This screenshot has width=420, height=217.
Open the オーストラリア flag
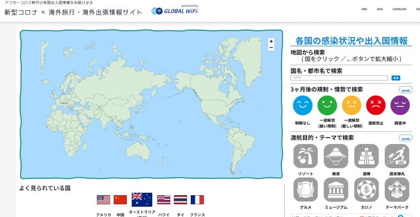[x=142, y=200]
